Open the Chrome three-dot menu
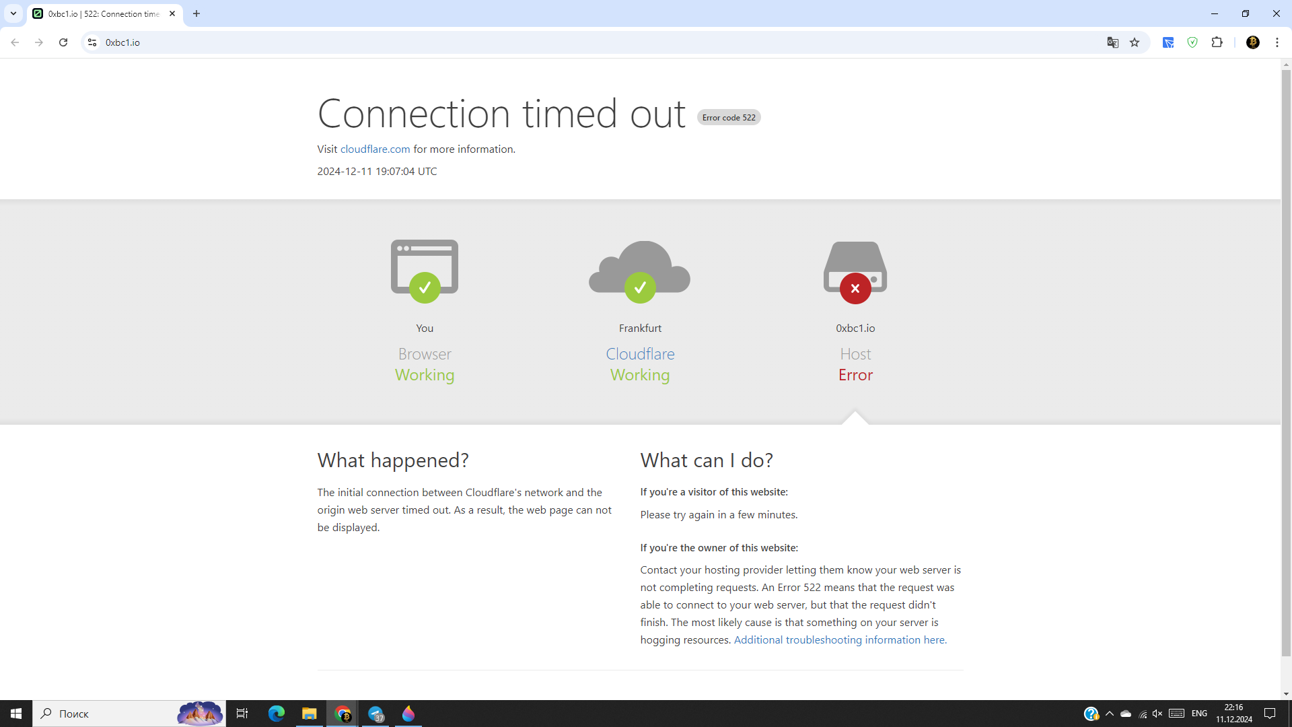Screen dimensions: 1292x727 click(x=1277, y=42)
